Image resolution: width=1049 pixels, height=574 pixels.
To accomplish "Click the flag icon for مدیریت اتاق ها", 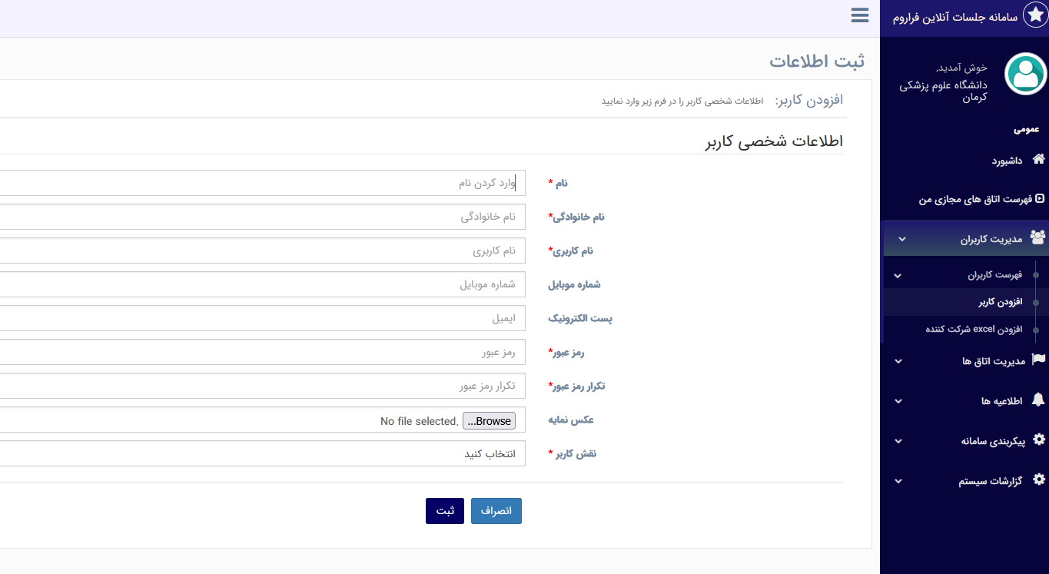I will tap(1038, 360).
